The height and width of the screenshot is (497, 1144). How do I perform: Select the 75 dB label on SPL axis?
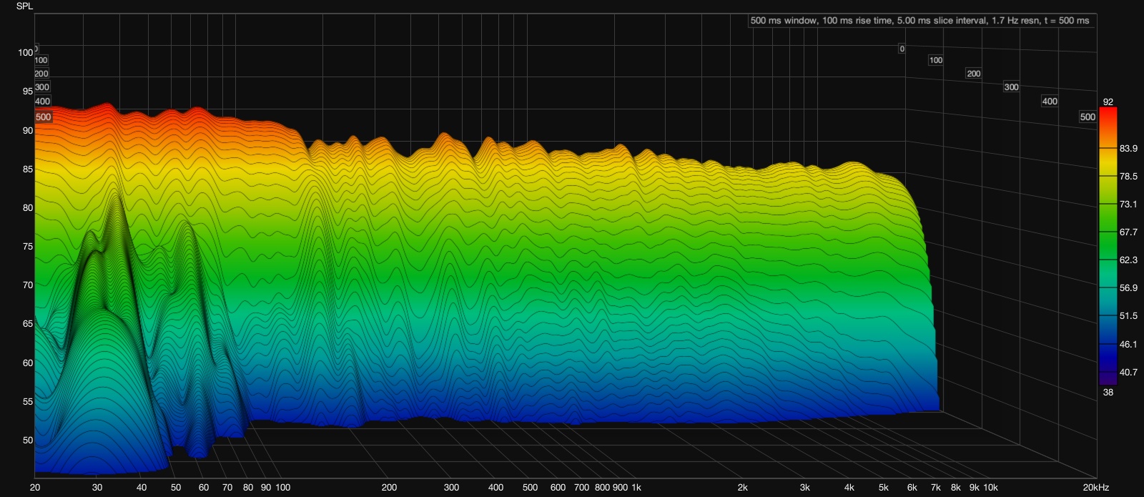[x=27, y=247]
